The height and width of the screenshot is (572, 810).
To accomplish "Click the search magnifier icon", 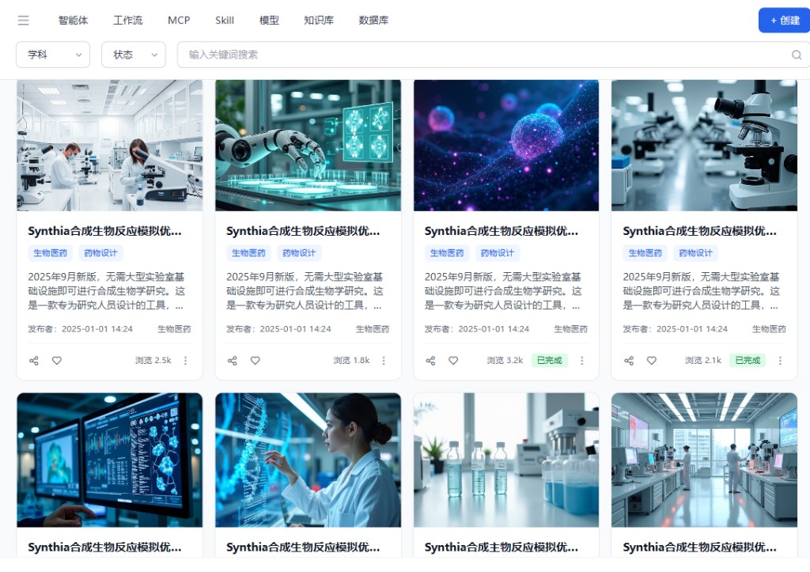I will click(x=797, y=55).
